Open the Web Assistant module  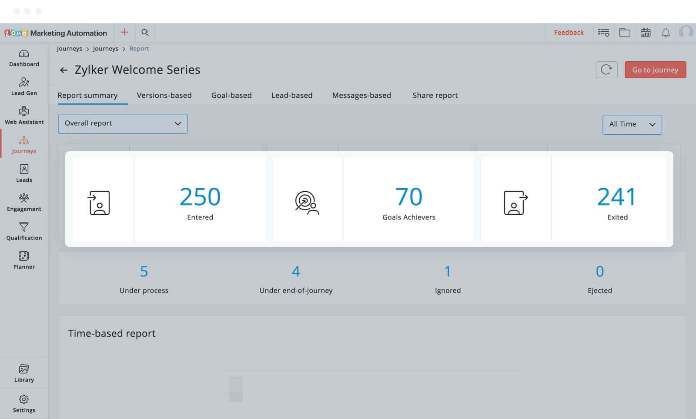[24, 116]
